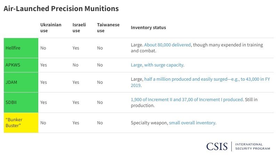Select the green SDBII cell
Image resolution: width=277 pixels, height=160 pixels.
point(21,103)
